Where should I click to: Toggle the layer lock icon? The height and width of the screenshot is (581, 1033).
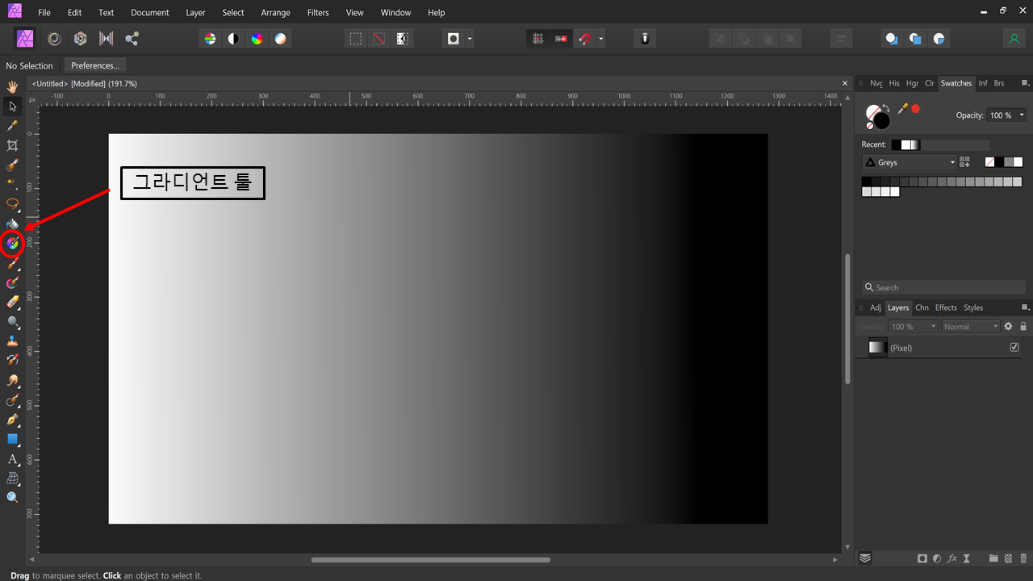click(1023, 327)
